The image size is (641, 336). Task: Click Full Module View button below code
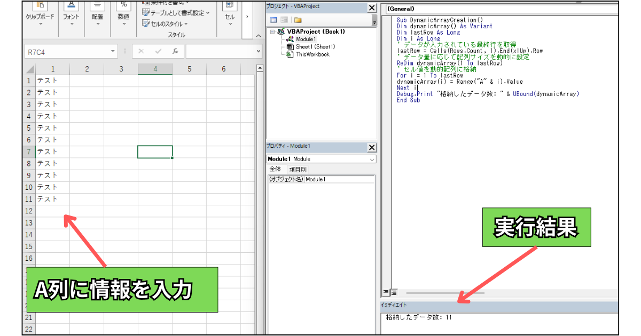[x=394, y=292]
